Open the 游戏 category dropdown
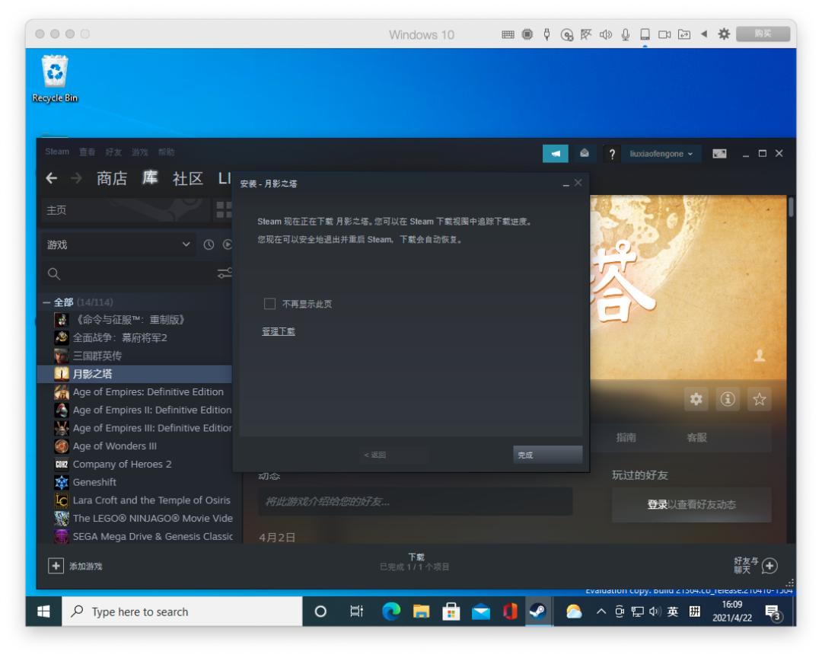Image resolution: width=822 pixels, height=658 pixels. (x=119, y=244)
